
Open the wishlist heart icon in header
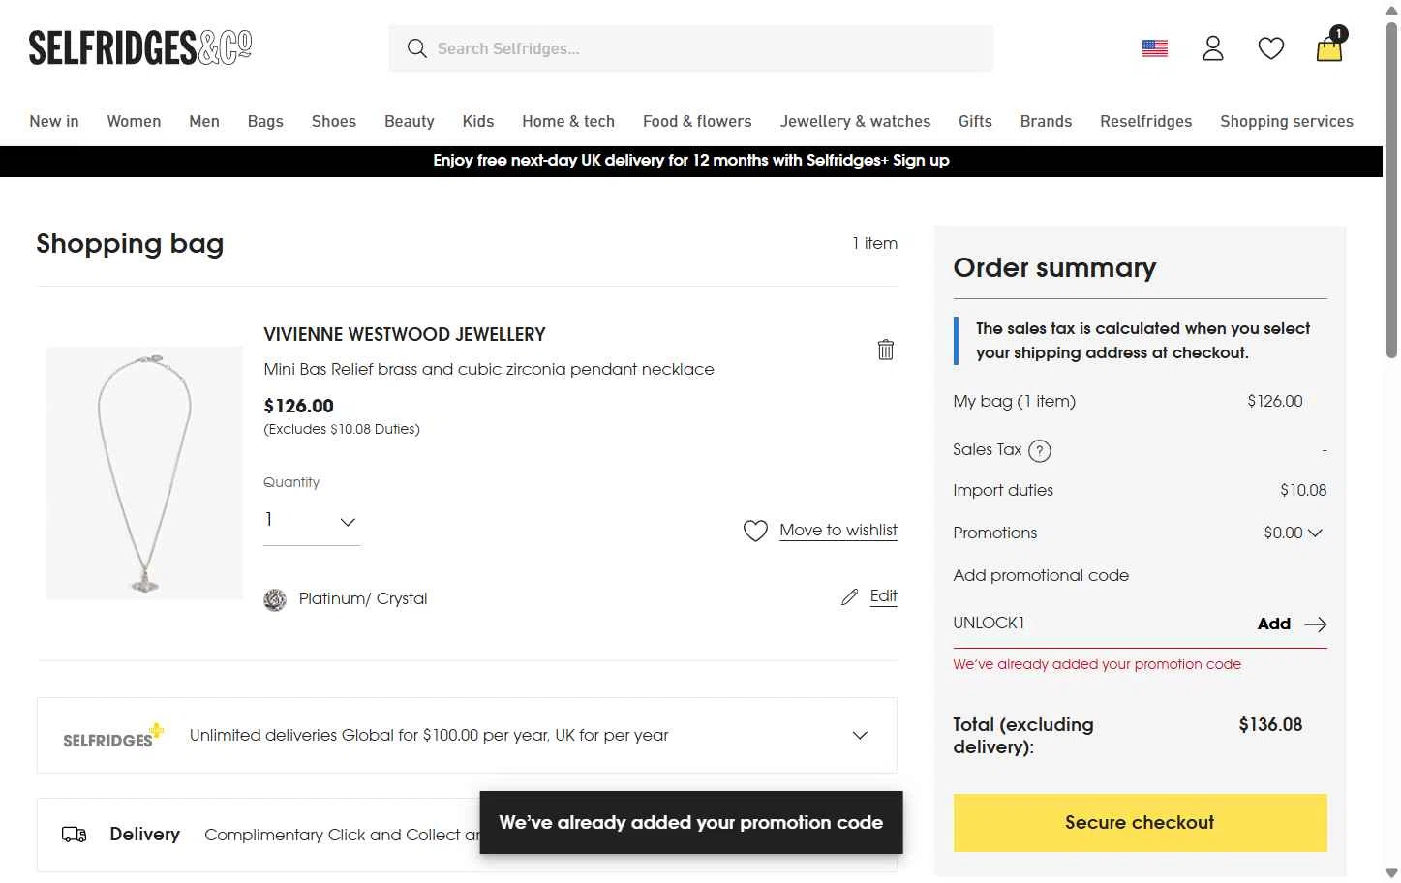[1271, 48]
